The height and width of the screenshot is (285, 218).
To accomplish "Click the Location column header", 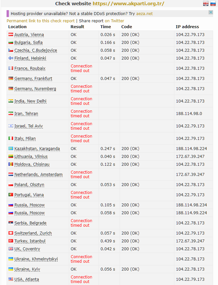I will (x=17, y=27).
